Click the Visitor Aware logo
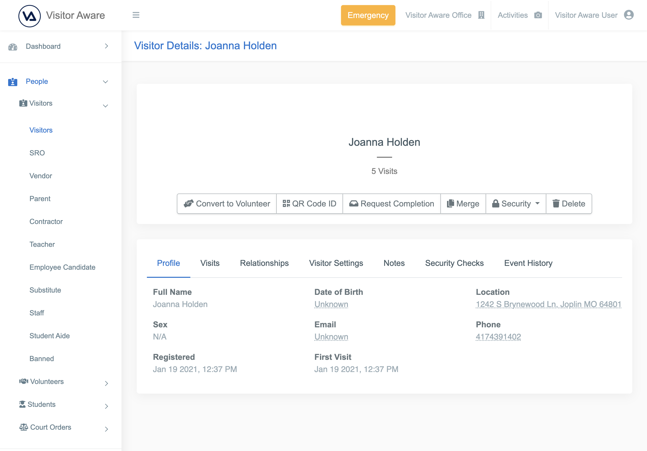The image size is (647, 451). click(29, 16)
